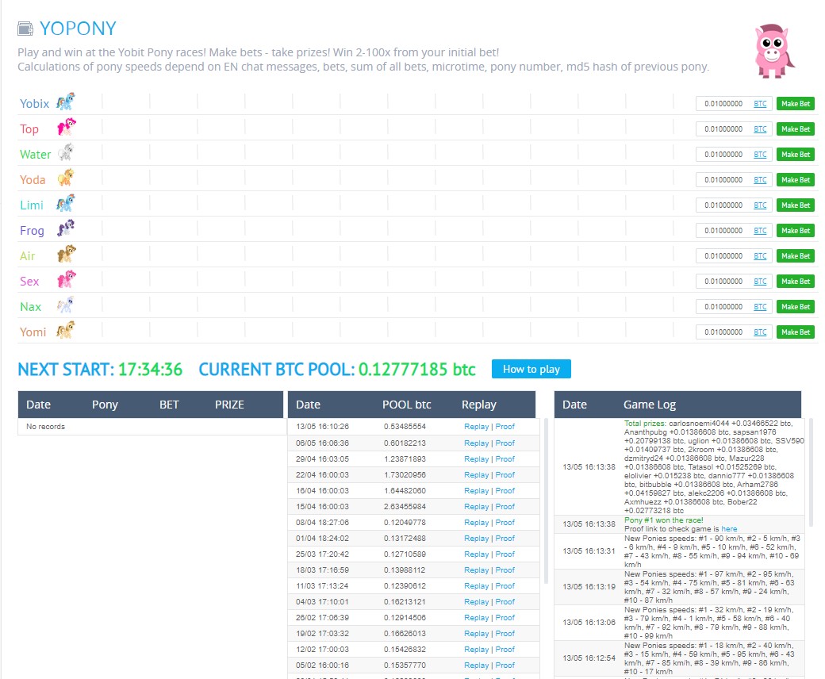Open Proof for 11/03 17:13:24 race
The image size is (825, 679).
pyautogui.click(x=505, y=585)
